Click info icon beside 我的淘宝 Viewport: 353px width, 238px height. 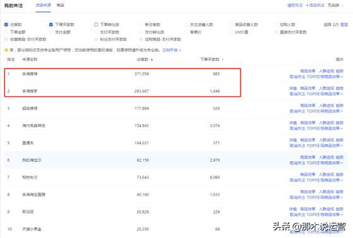point(40,160)
